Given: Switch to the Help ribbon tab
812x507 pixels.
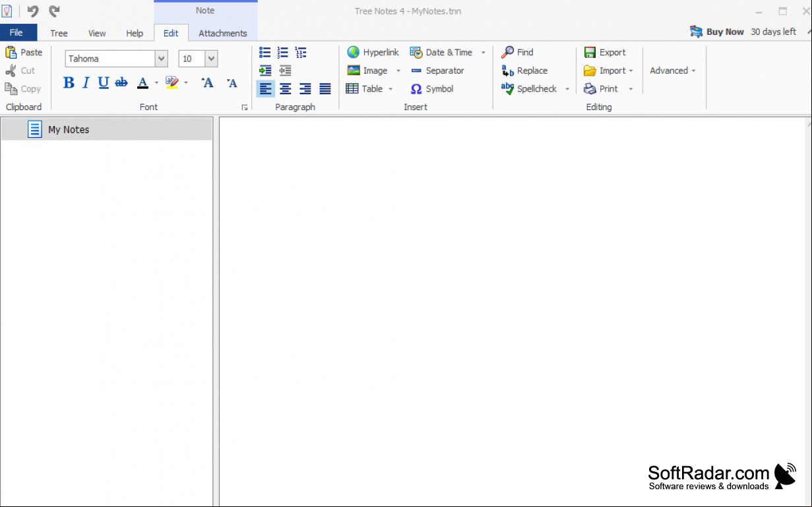Looking at the screenshot, I should 135,33.
